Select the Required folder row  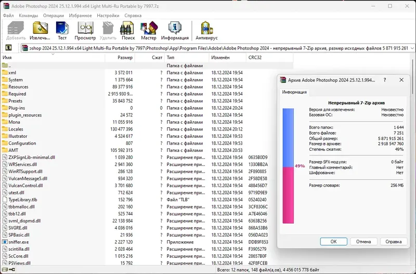click(148, 94)
